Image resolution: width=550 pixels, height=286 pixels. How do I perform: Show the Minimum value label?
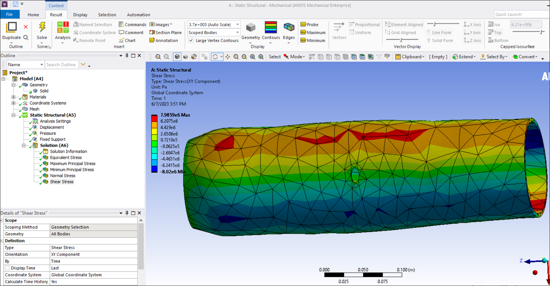pos(313,40)
